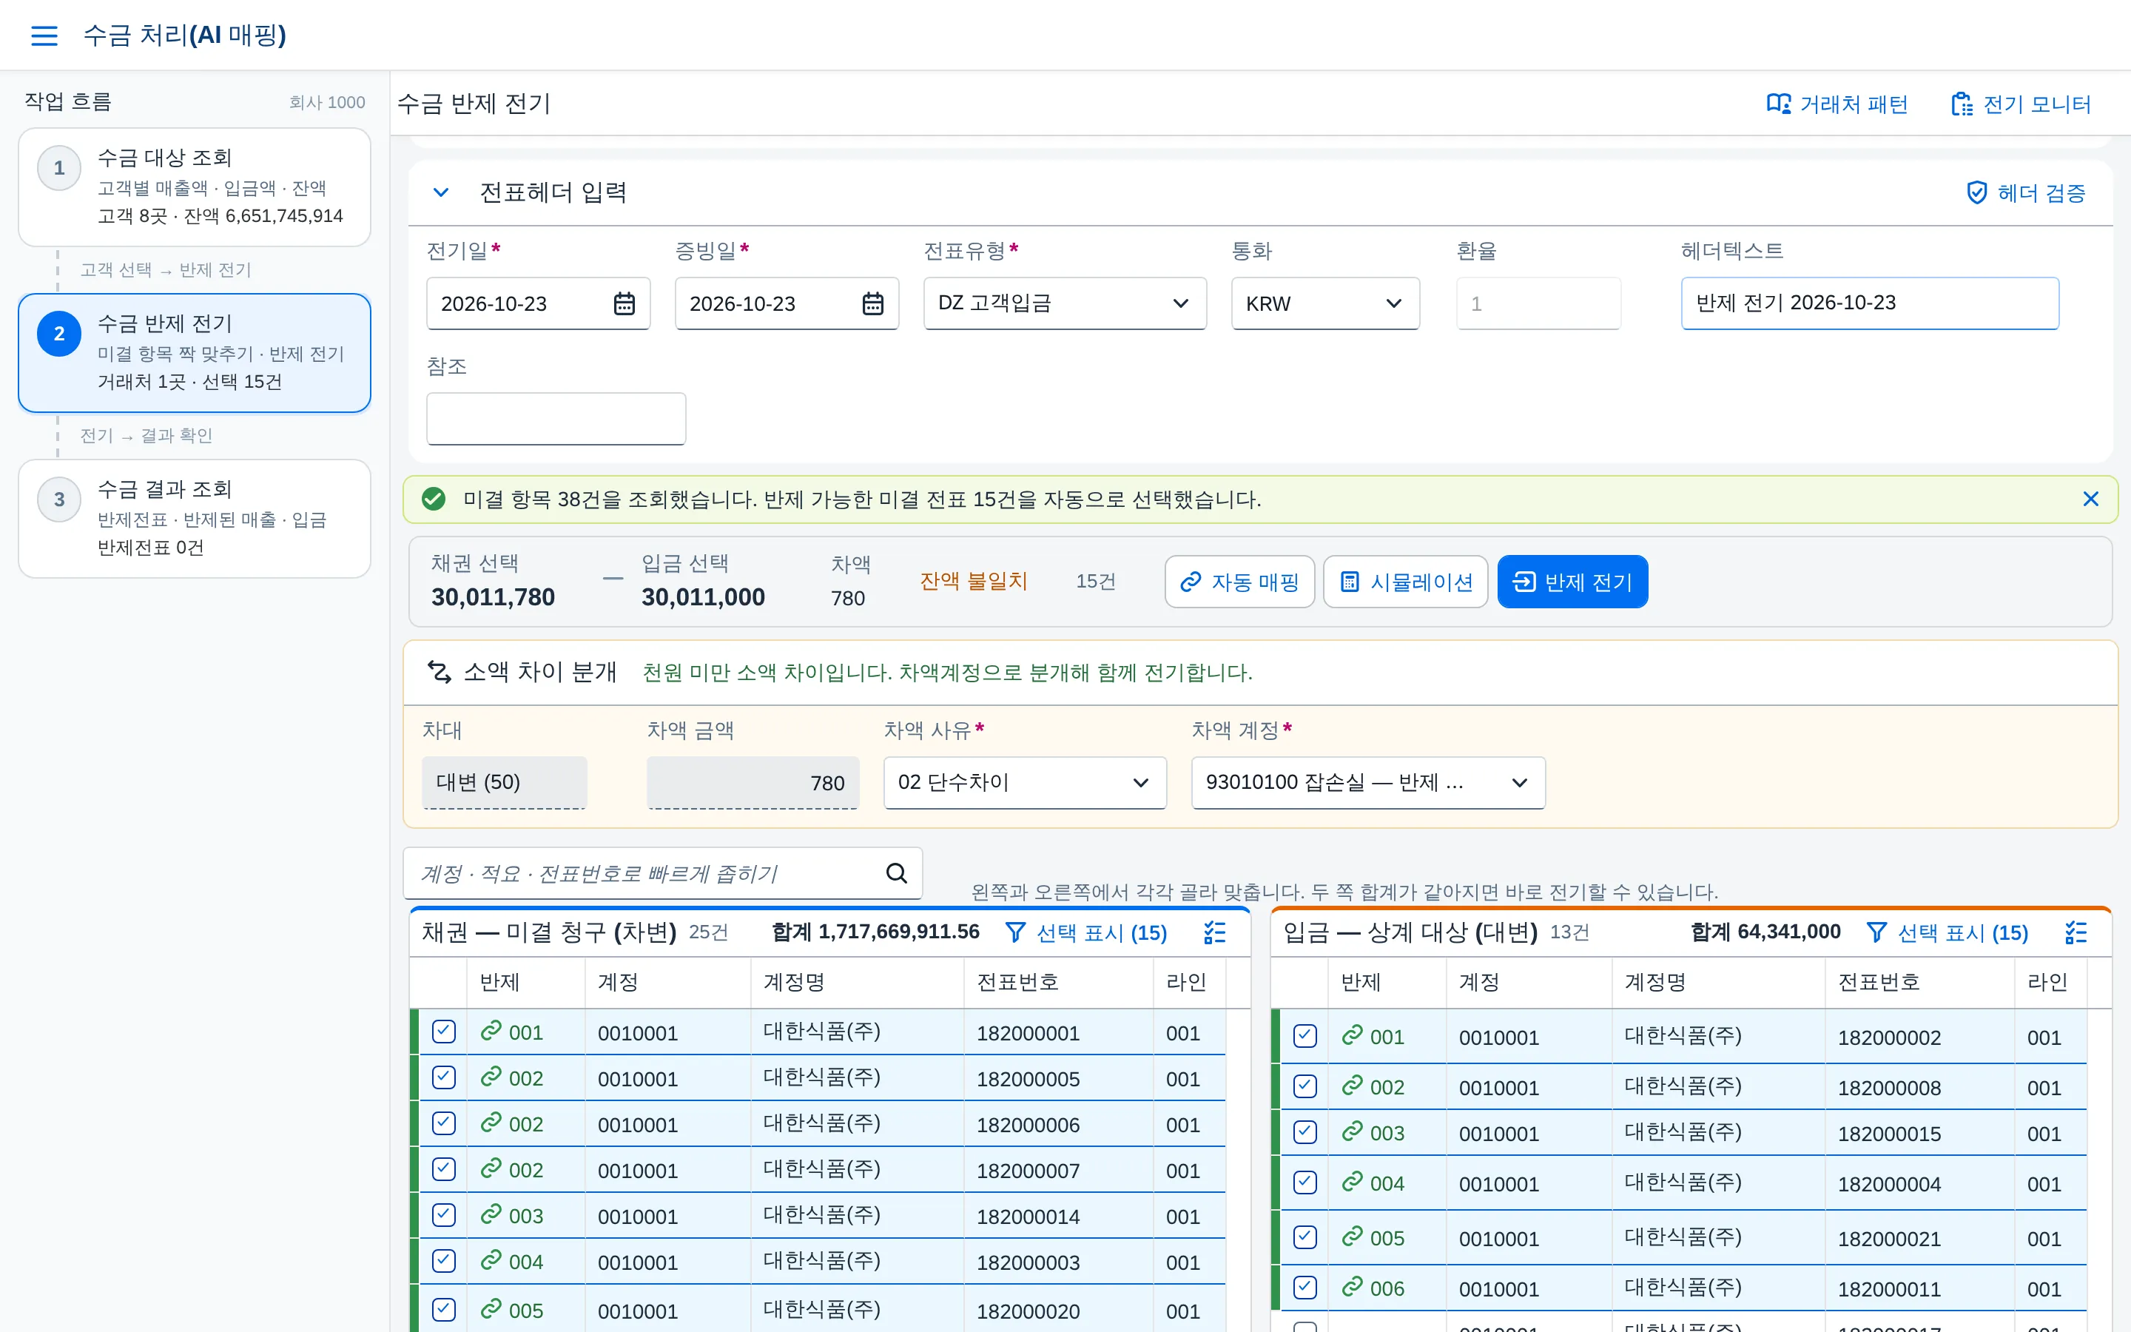Viewport: 2131px width, 1332px height.
Task: Click the 헤더텍스트 input field
Action: pos(1870,304)
